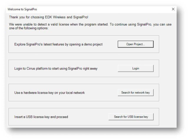
Task: Click the 'Login to Cirrus platform' description text
Action: click(x=56, y=69)
